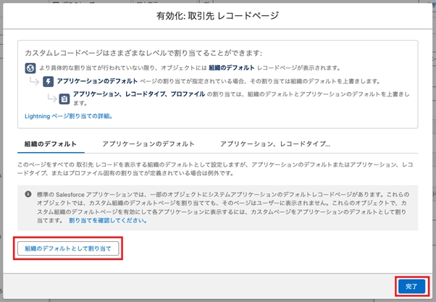The width and height of the screenshot is (436, 302).
Task: Click the 完了 button
Action: coord(411,286)
